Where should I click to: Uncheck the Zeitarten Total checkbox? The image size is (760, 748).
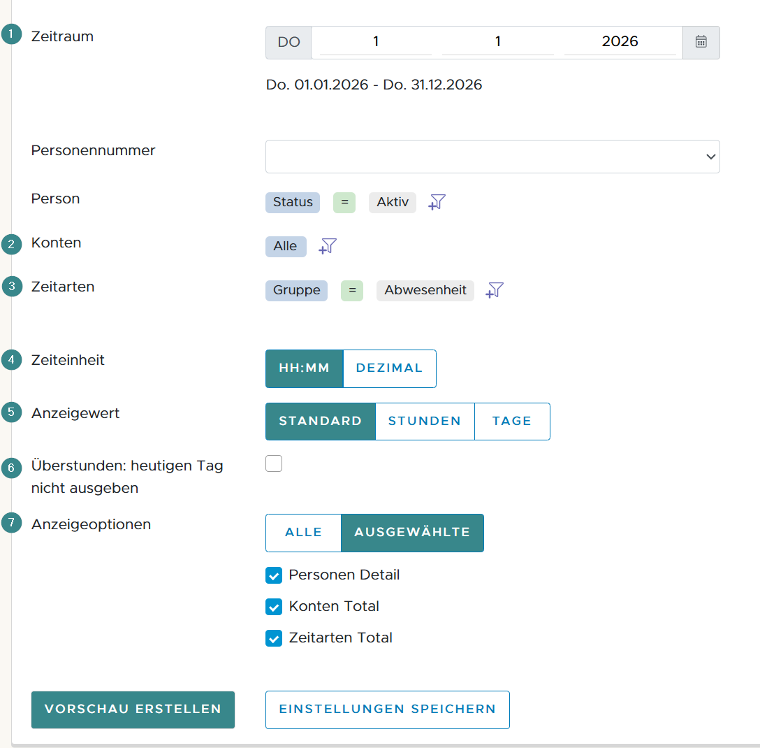pos(274,638)
